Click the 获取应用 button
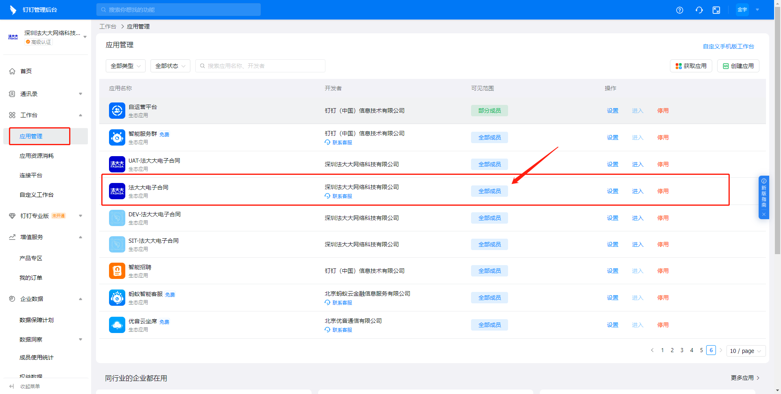 (x=691, y=66)
